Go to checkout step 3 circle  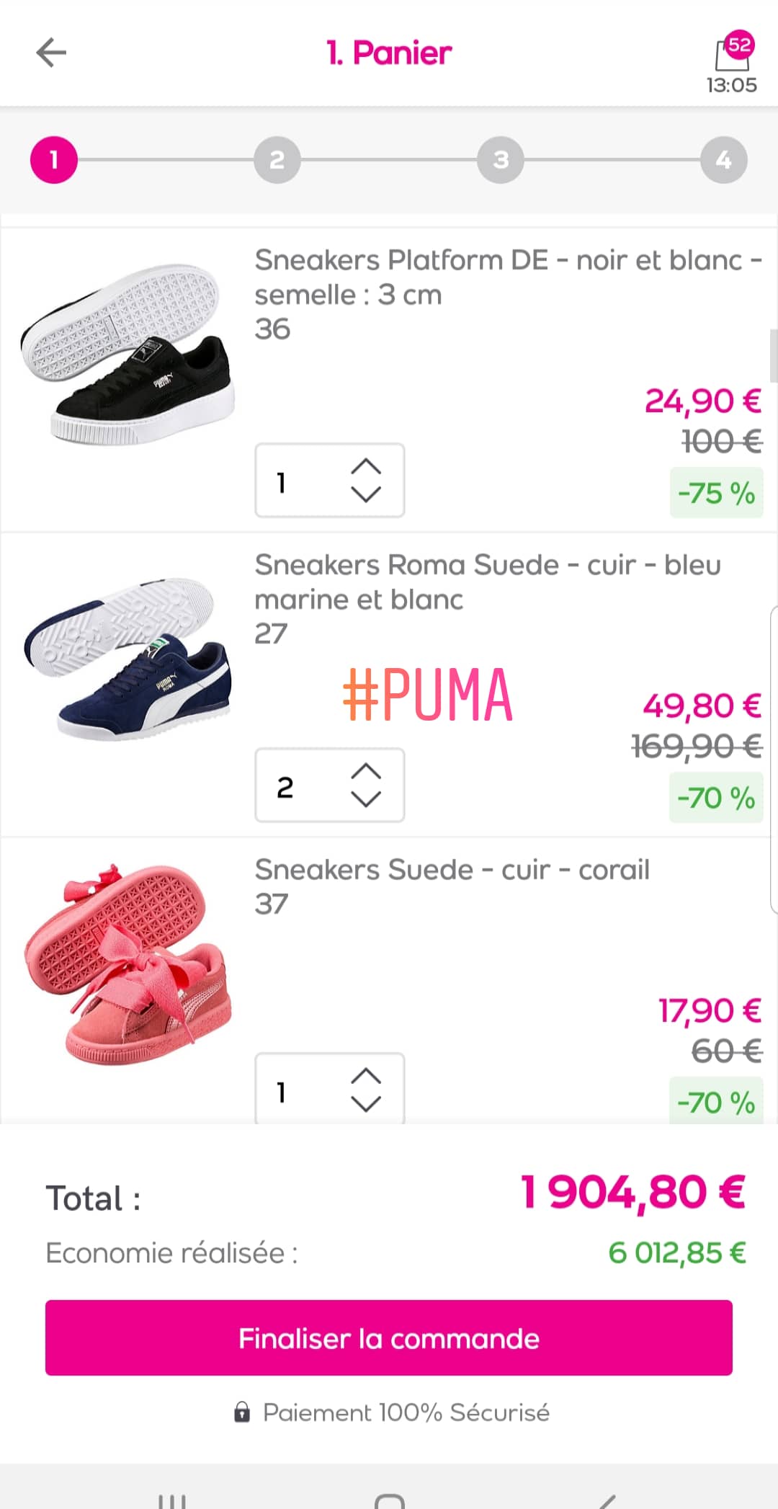coord(501,159)
